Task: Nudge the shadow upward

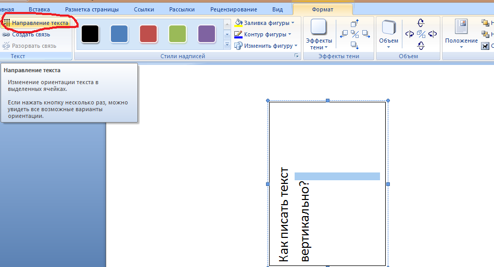Action: (x=355, y=23)
